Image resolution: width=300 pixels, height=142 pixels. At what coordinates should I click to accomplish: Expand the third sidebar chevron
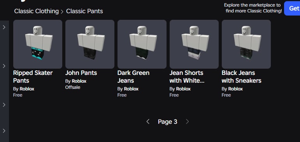[4, 105]
